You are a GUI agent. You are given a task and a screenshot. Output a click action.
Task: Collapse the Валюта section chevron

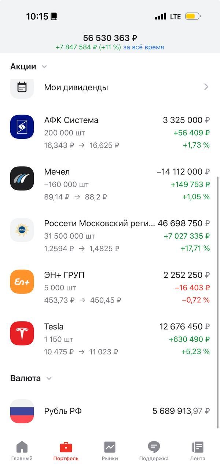click(x=49, y=379)
